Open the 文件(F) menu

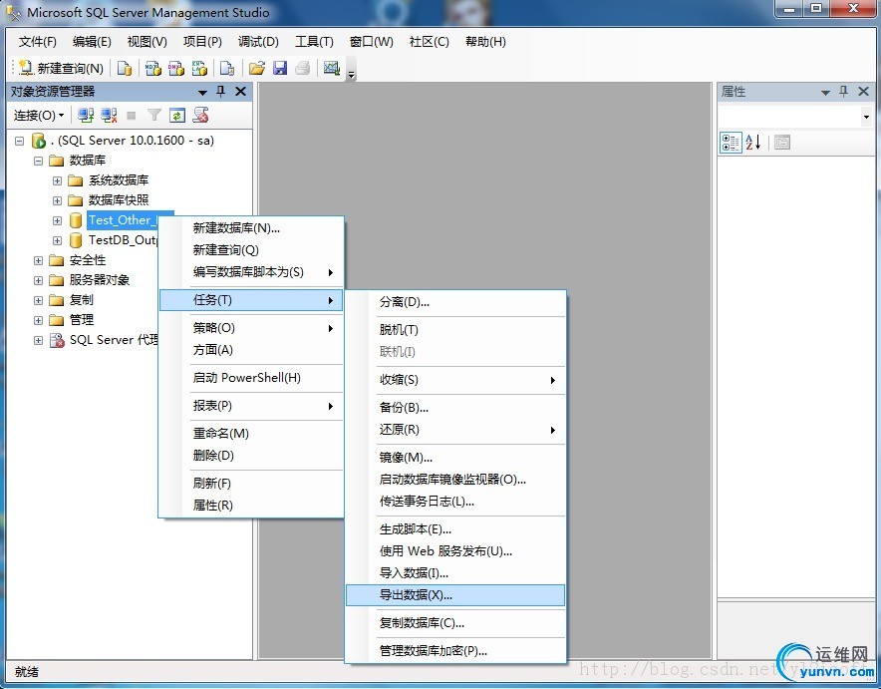point(38,42)
